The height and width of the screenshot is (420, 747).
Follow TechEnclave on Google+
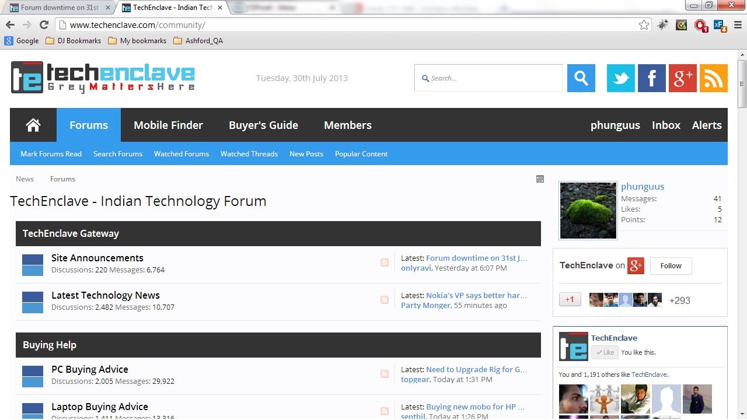pyautogui.click(x=671, y=266)
